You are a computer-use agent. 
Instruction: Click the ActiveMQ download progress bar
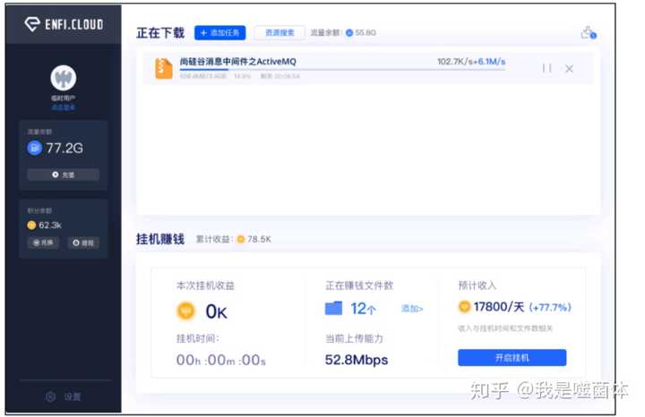click(342, 70)
